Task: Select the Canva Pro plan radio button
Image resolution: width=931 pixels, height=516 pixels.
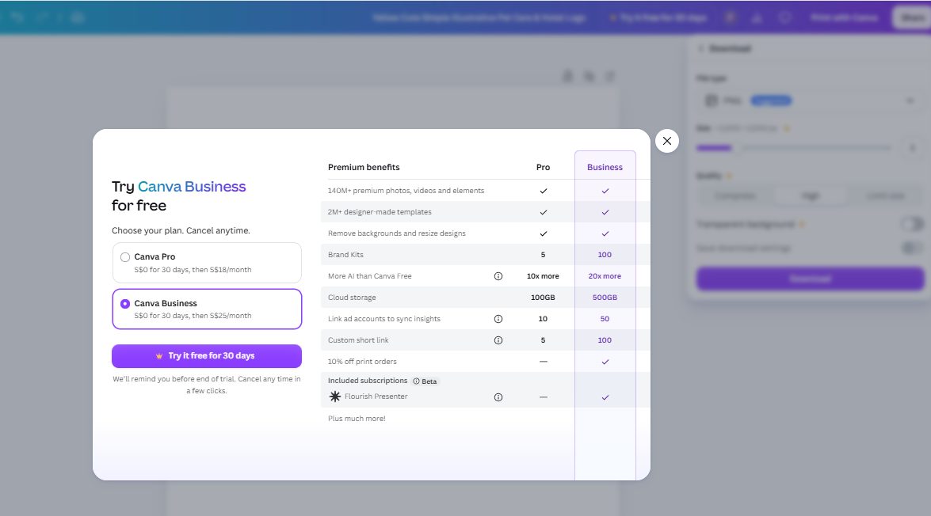Action: pos(124,257)
